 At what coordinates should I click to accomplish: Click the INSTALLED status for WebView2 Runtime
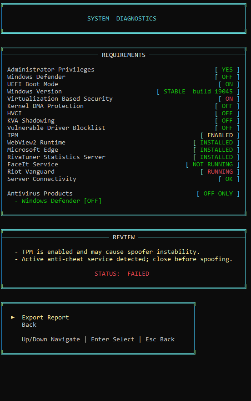pyautogui.click(x=216, y=143)
